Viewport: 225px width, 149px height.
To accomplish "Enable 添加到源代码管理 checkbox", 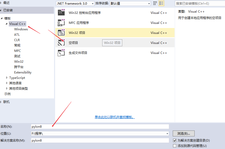I will [174, 145].
